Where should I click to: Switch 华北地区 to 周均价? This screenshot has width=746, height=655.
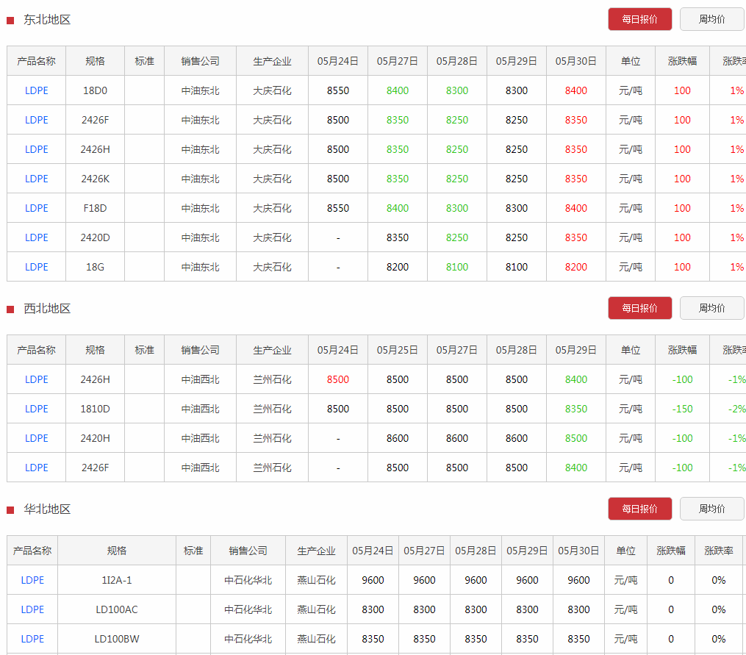click(x=712, y=509)
